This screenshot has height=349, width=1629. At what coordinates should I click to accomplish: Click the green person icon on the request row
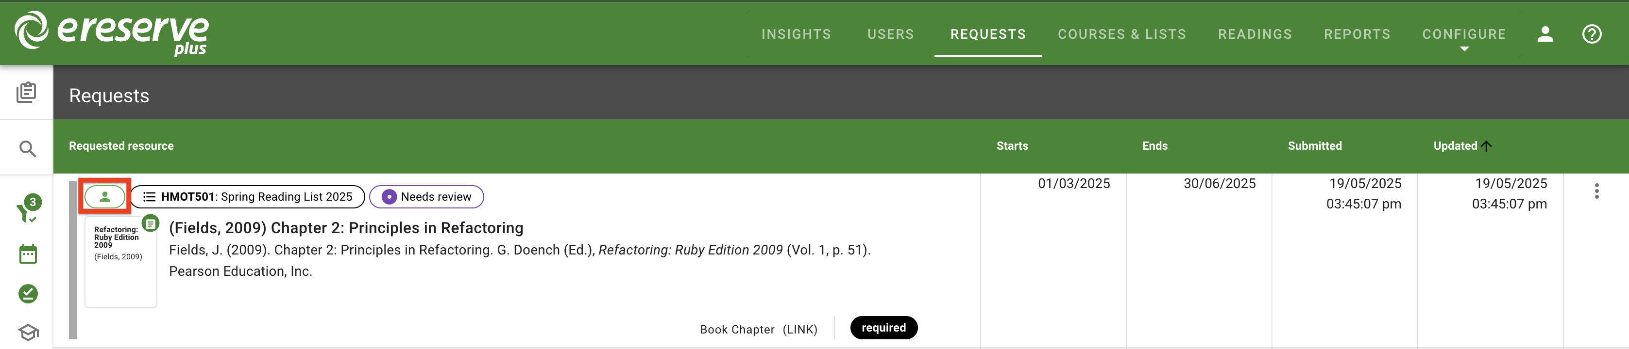click(x=104, y=196)
